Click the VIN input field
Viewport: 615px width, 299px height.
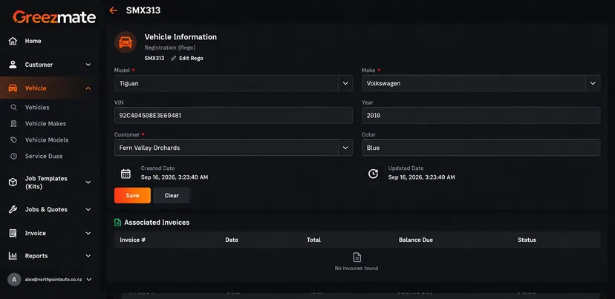coord(233,116)
